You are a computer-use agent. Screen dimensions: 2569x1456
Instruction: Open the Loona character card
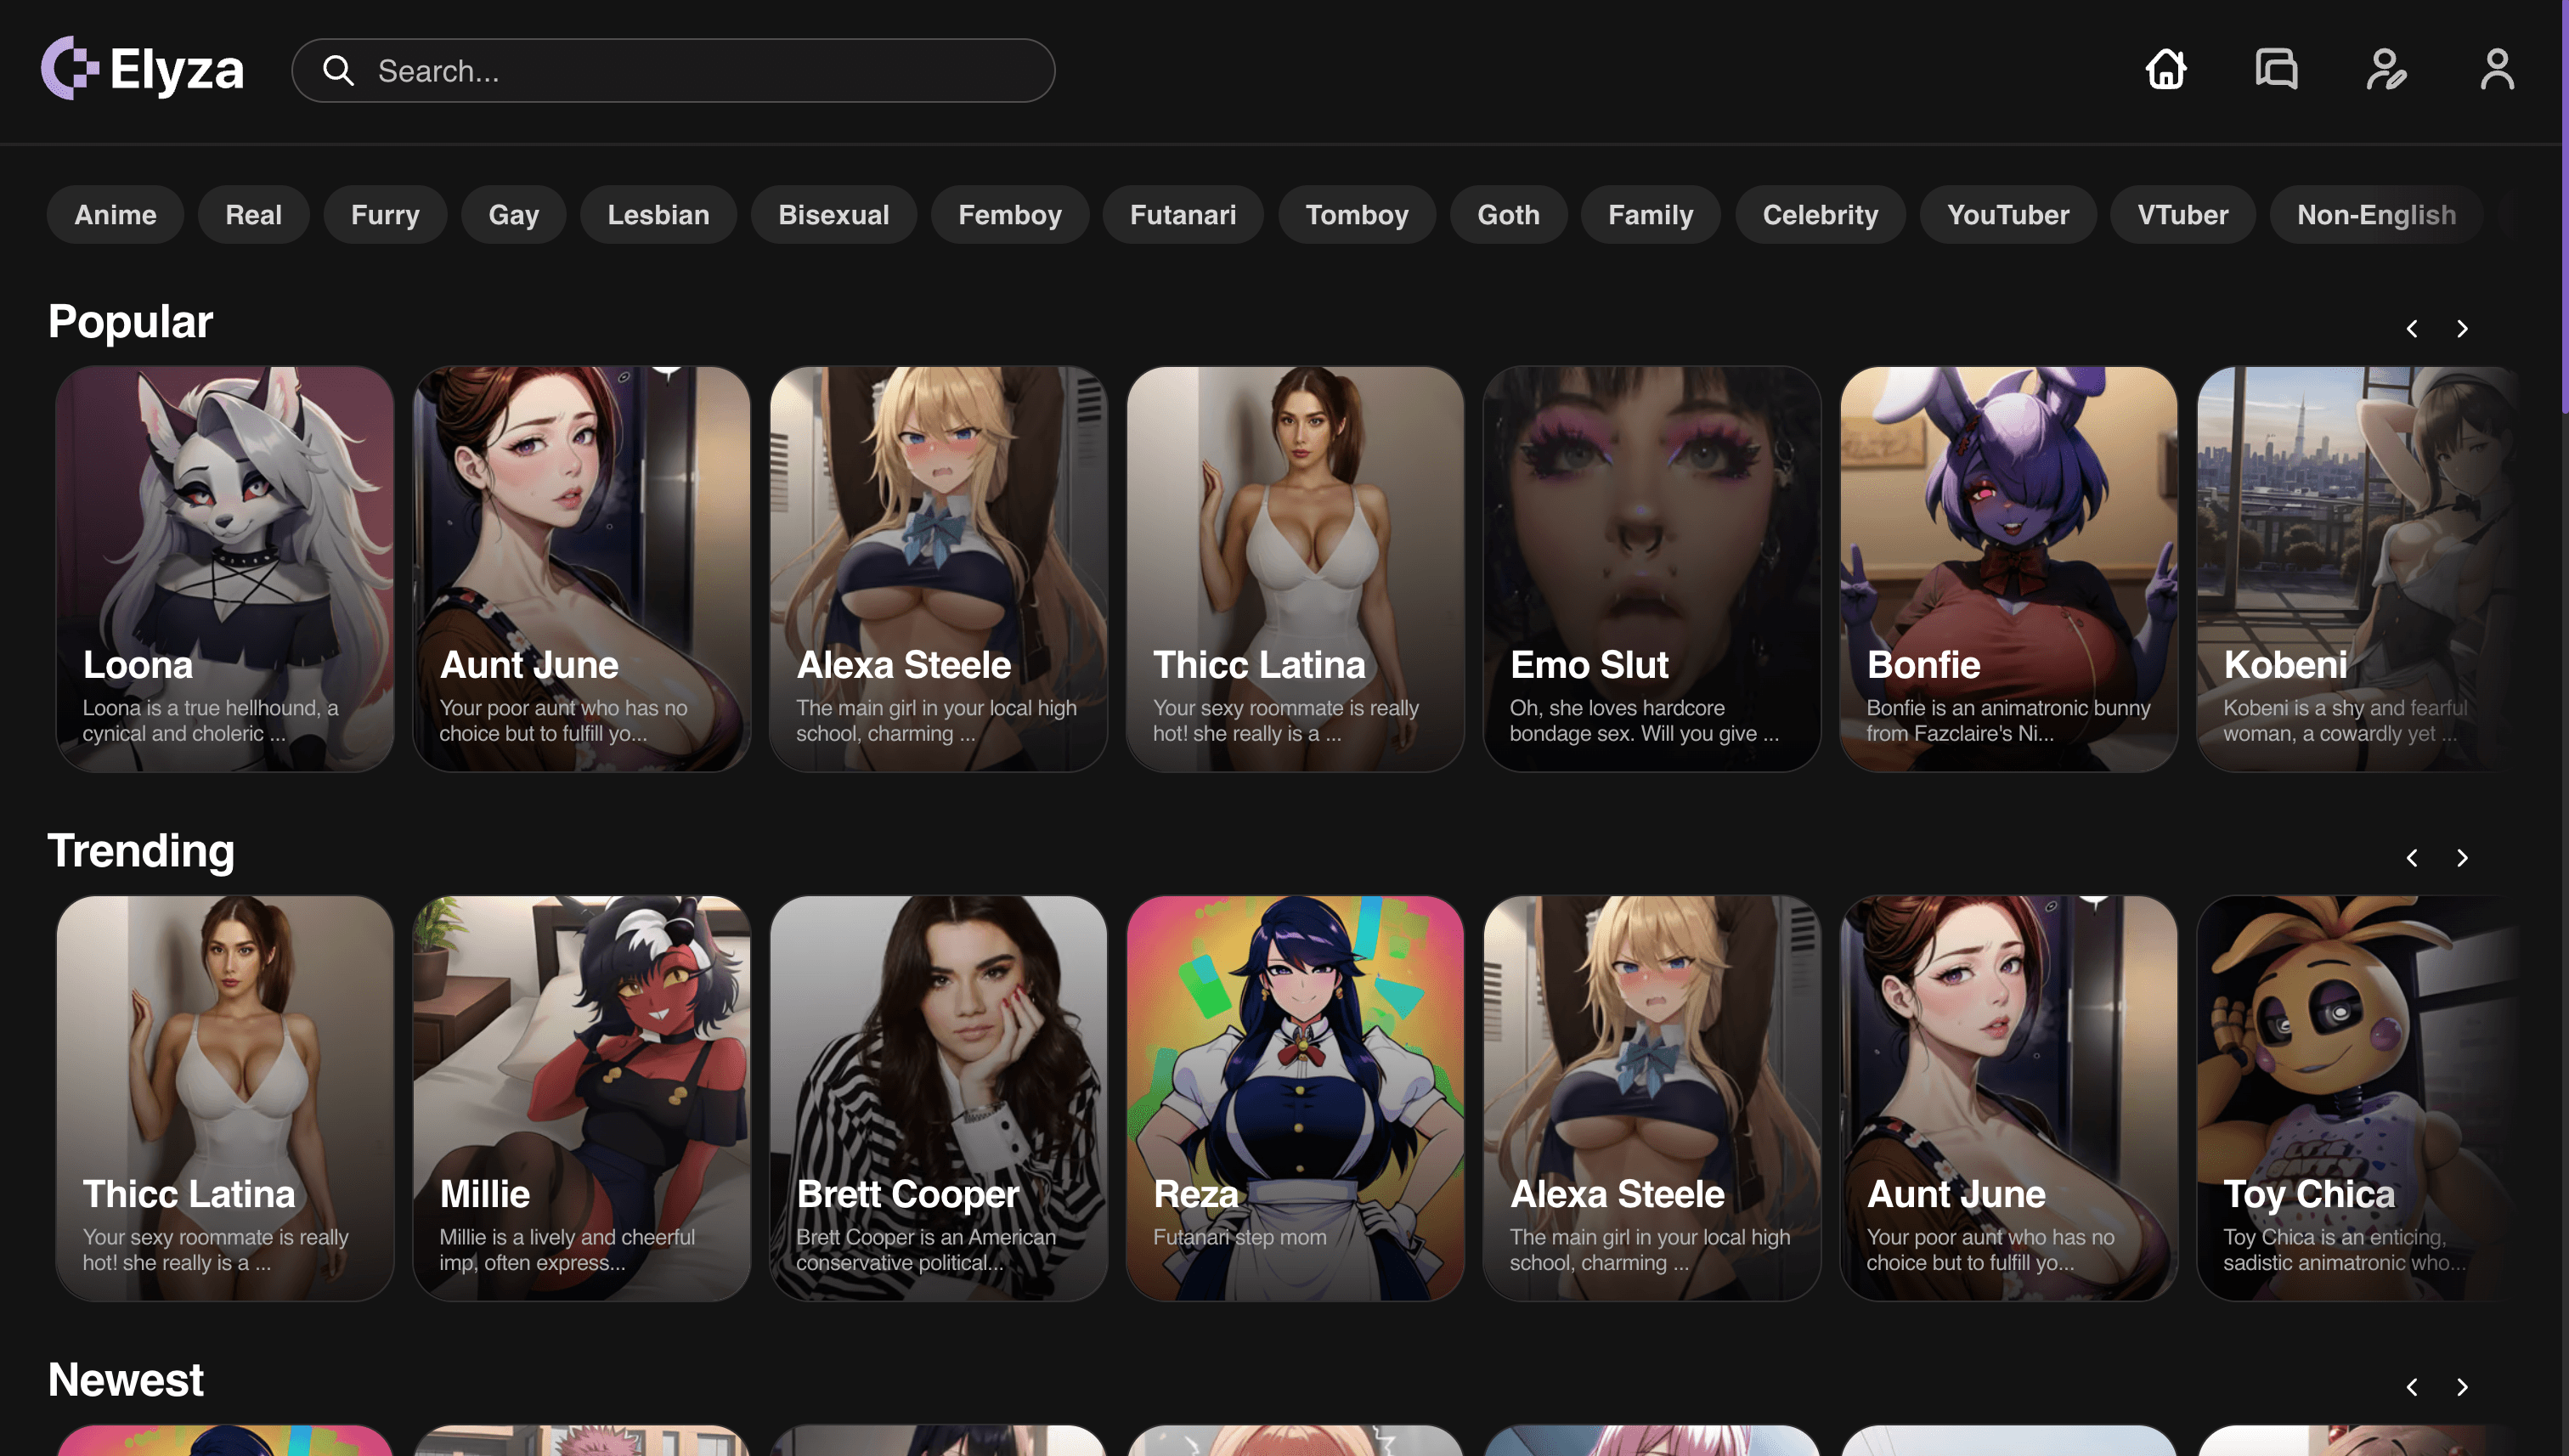click(225, 568)
